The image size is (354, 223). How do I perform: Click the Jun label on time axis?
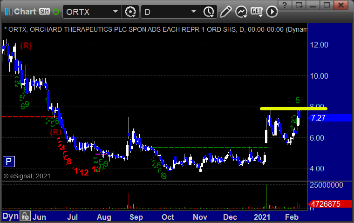click(39, 217)
